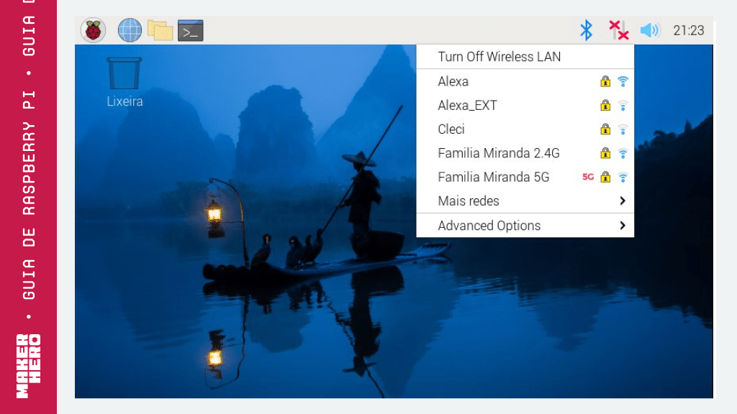Click the lock icon on Familia Miranda 5G
The image size is (737, 414).
pyautogui.click(x=605, y=178)
